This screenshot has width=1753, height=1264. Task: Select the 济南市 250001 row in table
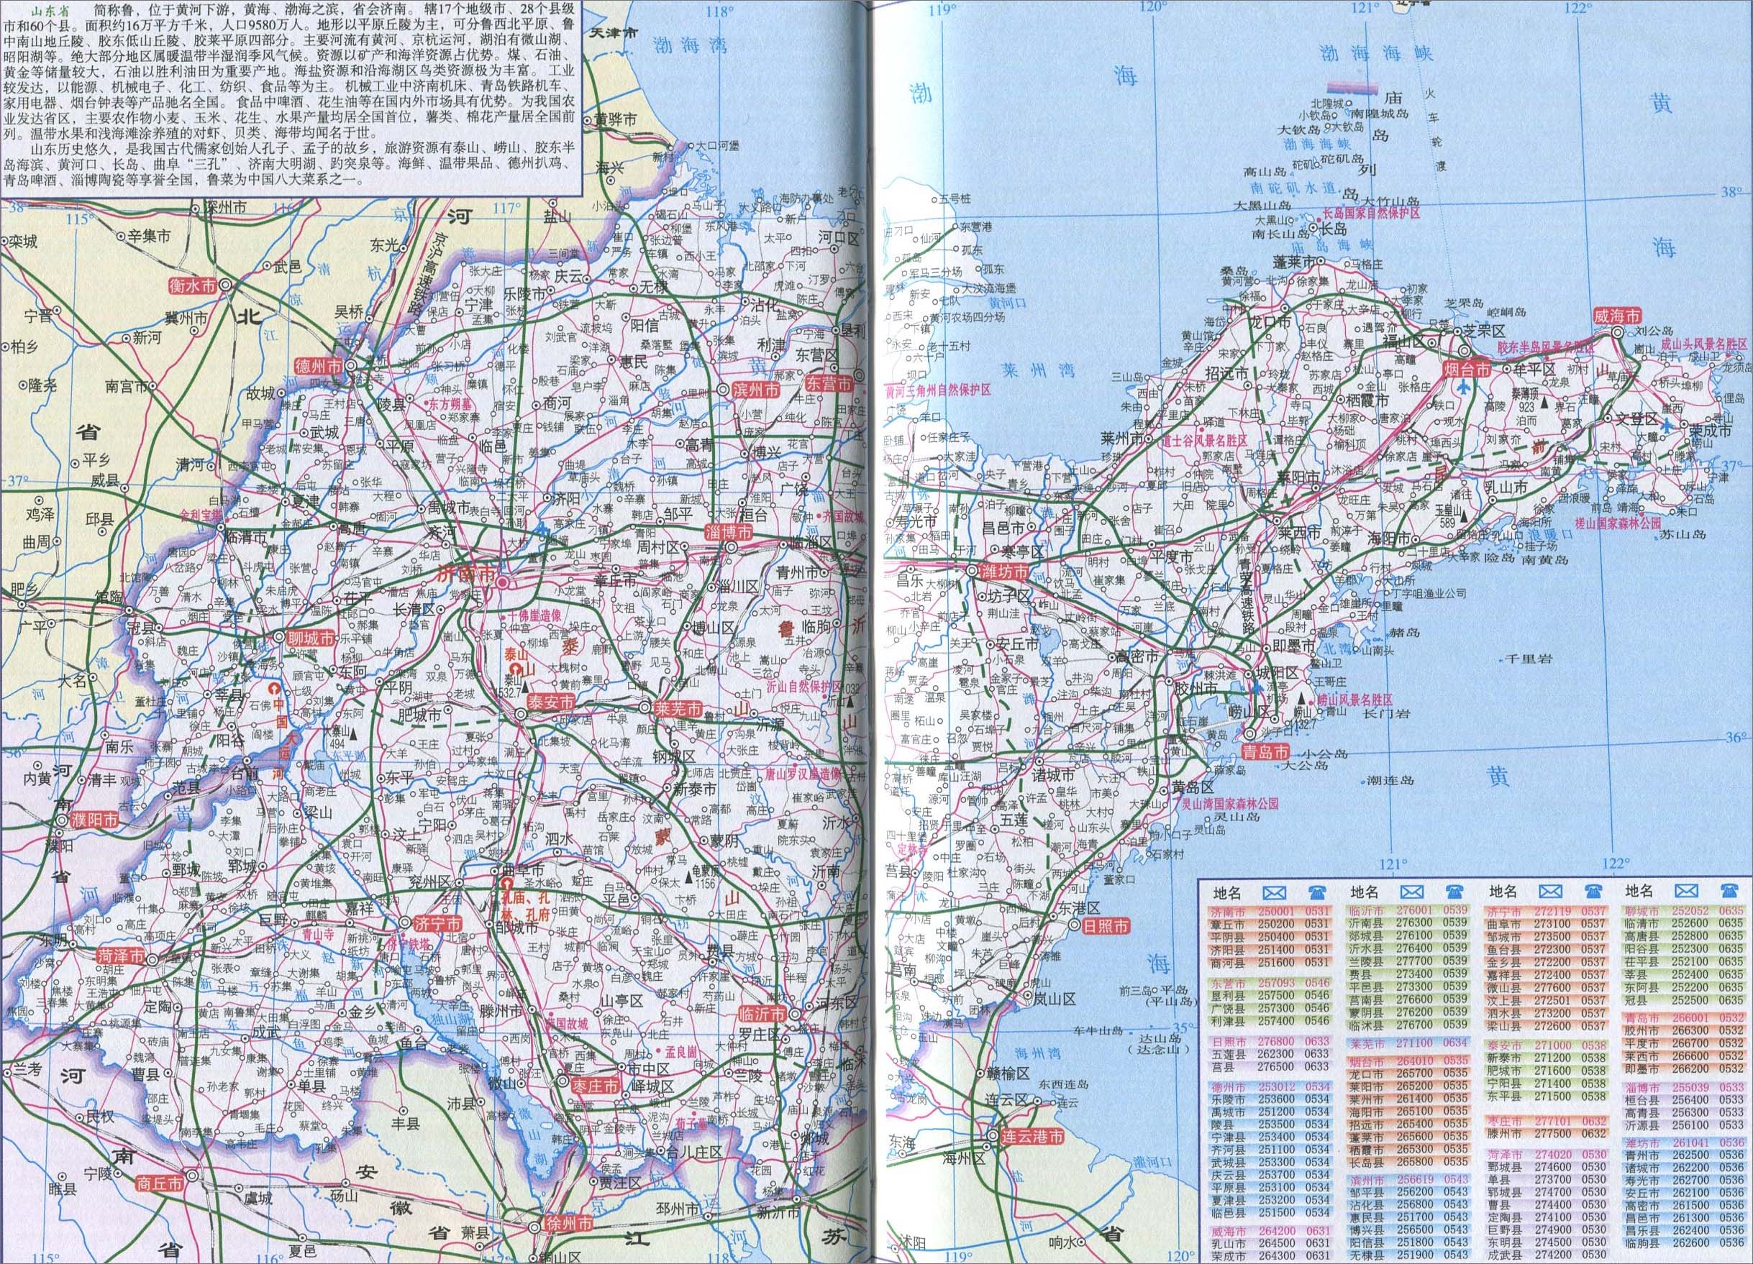[1268, 912]
